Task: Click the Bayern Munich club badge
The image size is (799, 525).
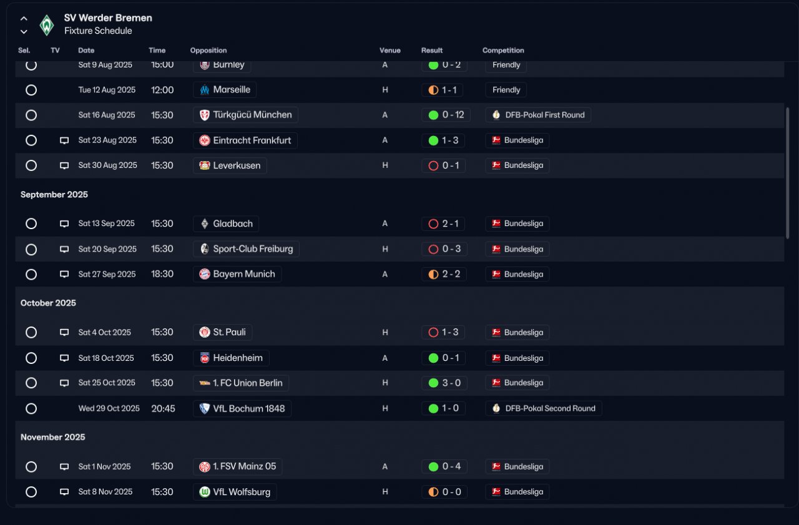Action: pos(204,274)
